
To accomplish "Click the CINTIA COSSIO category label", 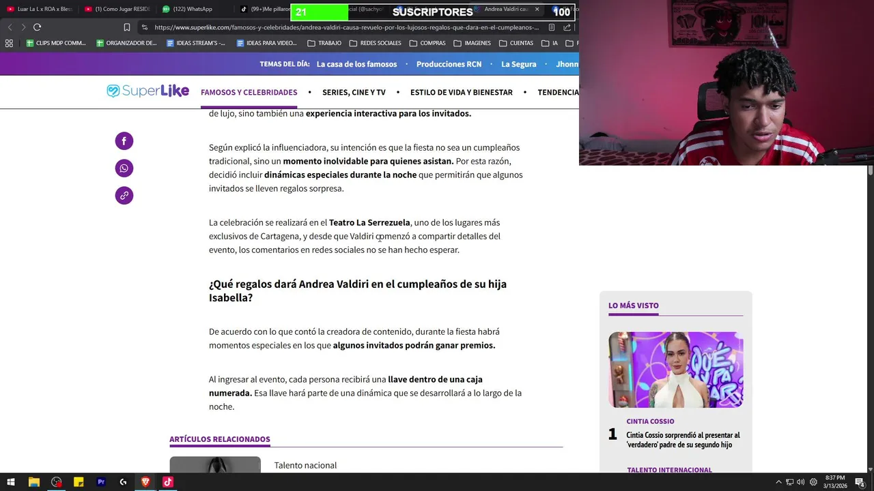I will pos(650,421).
